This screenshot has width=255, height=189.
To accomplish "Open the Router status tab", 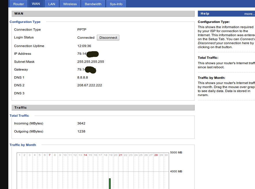I will click(19, 4).
